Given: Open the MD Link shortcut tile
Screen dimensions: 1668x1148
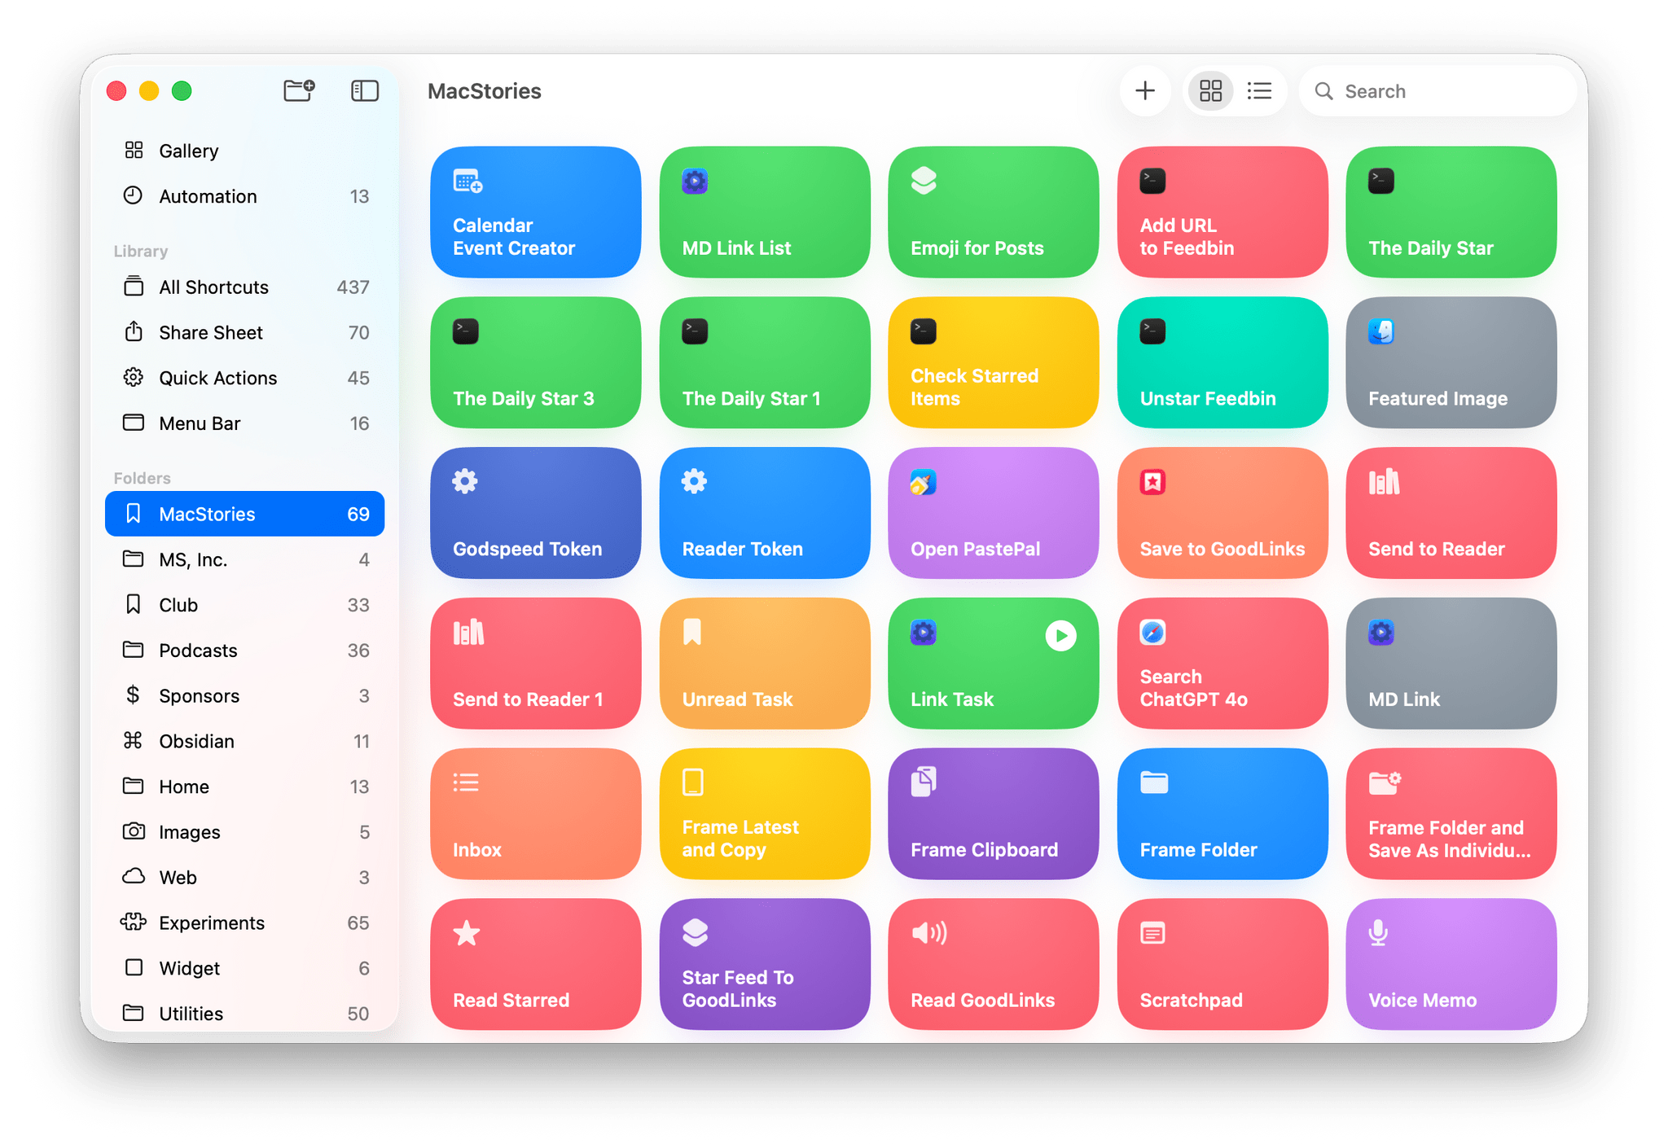Looking at the screenshot, I should point(1451,664).
